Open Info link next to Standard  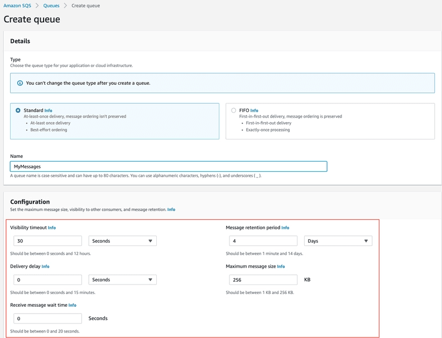48,110
